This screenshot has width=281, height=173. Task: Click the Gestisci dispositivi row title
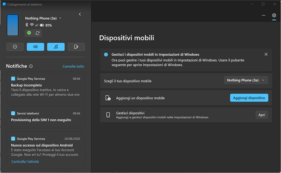[x=130, y=113]
